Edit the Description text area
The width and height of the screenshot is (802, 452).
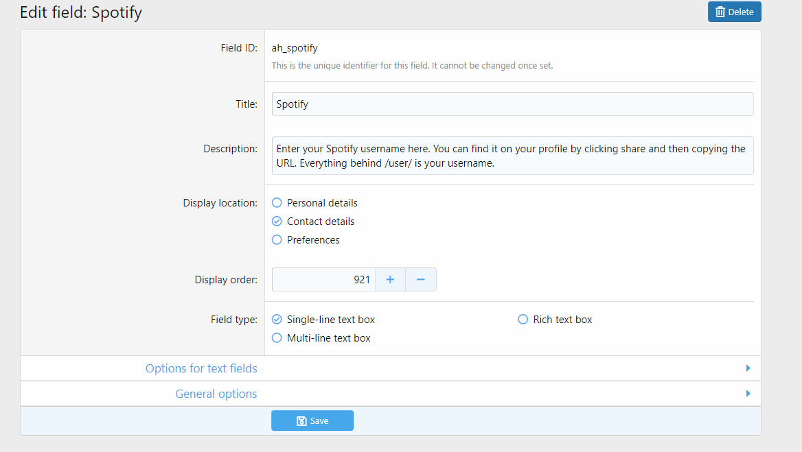(x=512, y=156)
